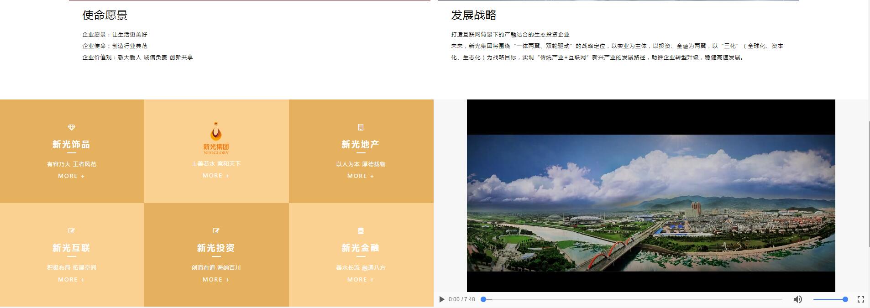Click the 新光投资 tile title
Screen dimensions: 870x308
coord(216,248)
